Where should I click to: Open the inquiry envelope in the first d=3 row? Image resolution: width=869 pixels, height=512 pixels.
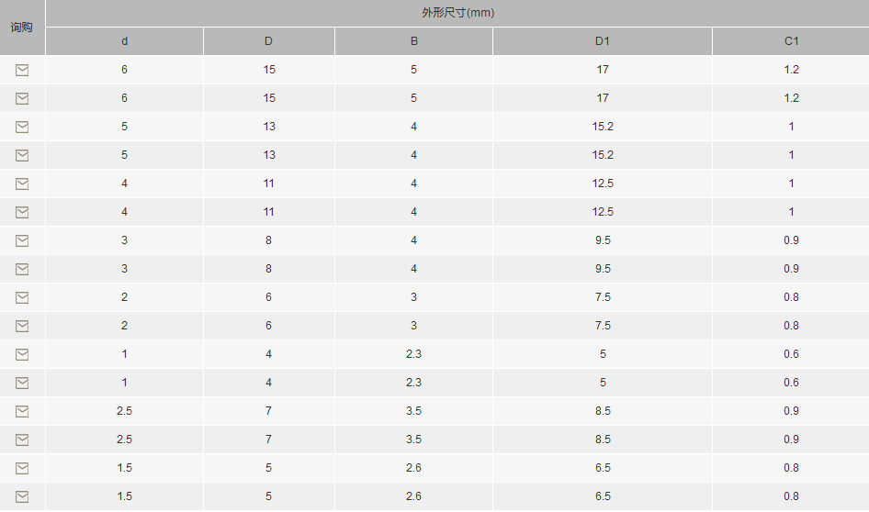pyautogui.click(x=22, y=240)
